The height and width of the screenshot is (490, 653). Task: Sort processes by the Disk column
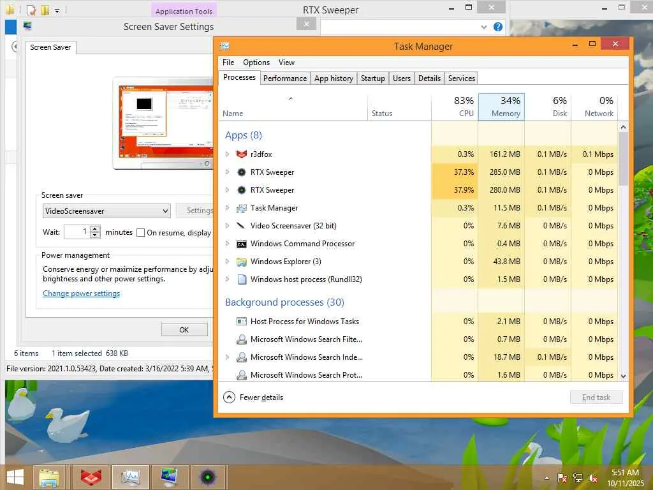pos(548,107)
